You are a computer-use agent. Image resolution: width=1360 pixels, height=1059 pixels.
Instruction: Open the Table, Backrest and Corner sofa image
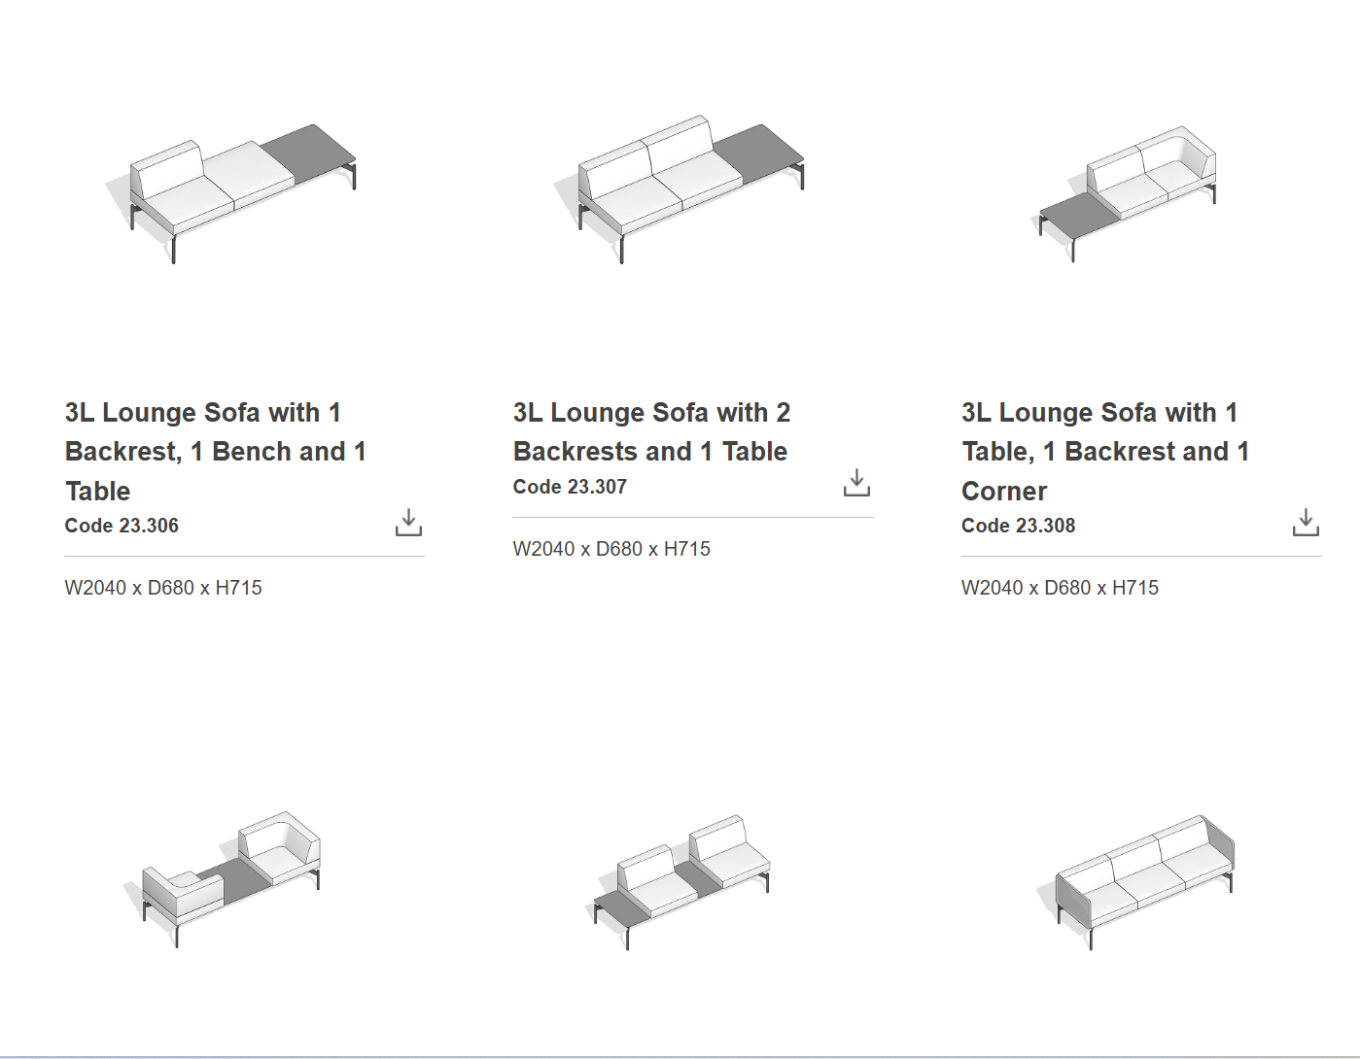pos(1128,192)
